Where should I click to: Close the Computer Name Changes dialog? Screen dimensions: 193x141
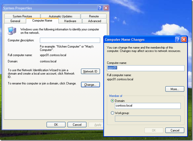[x=183, y=39]
